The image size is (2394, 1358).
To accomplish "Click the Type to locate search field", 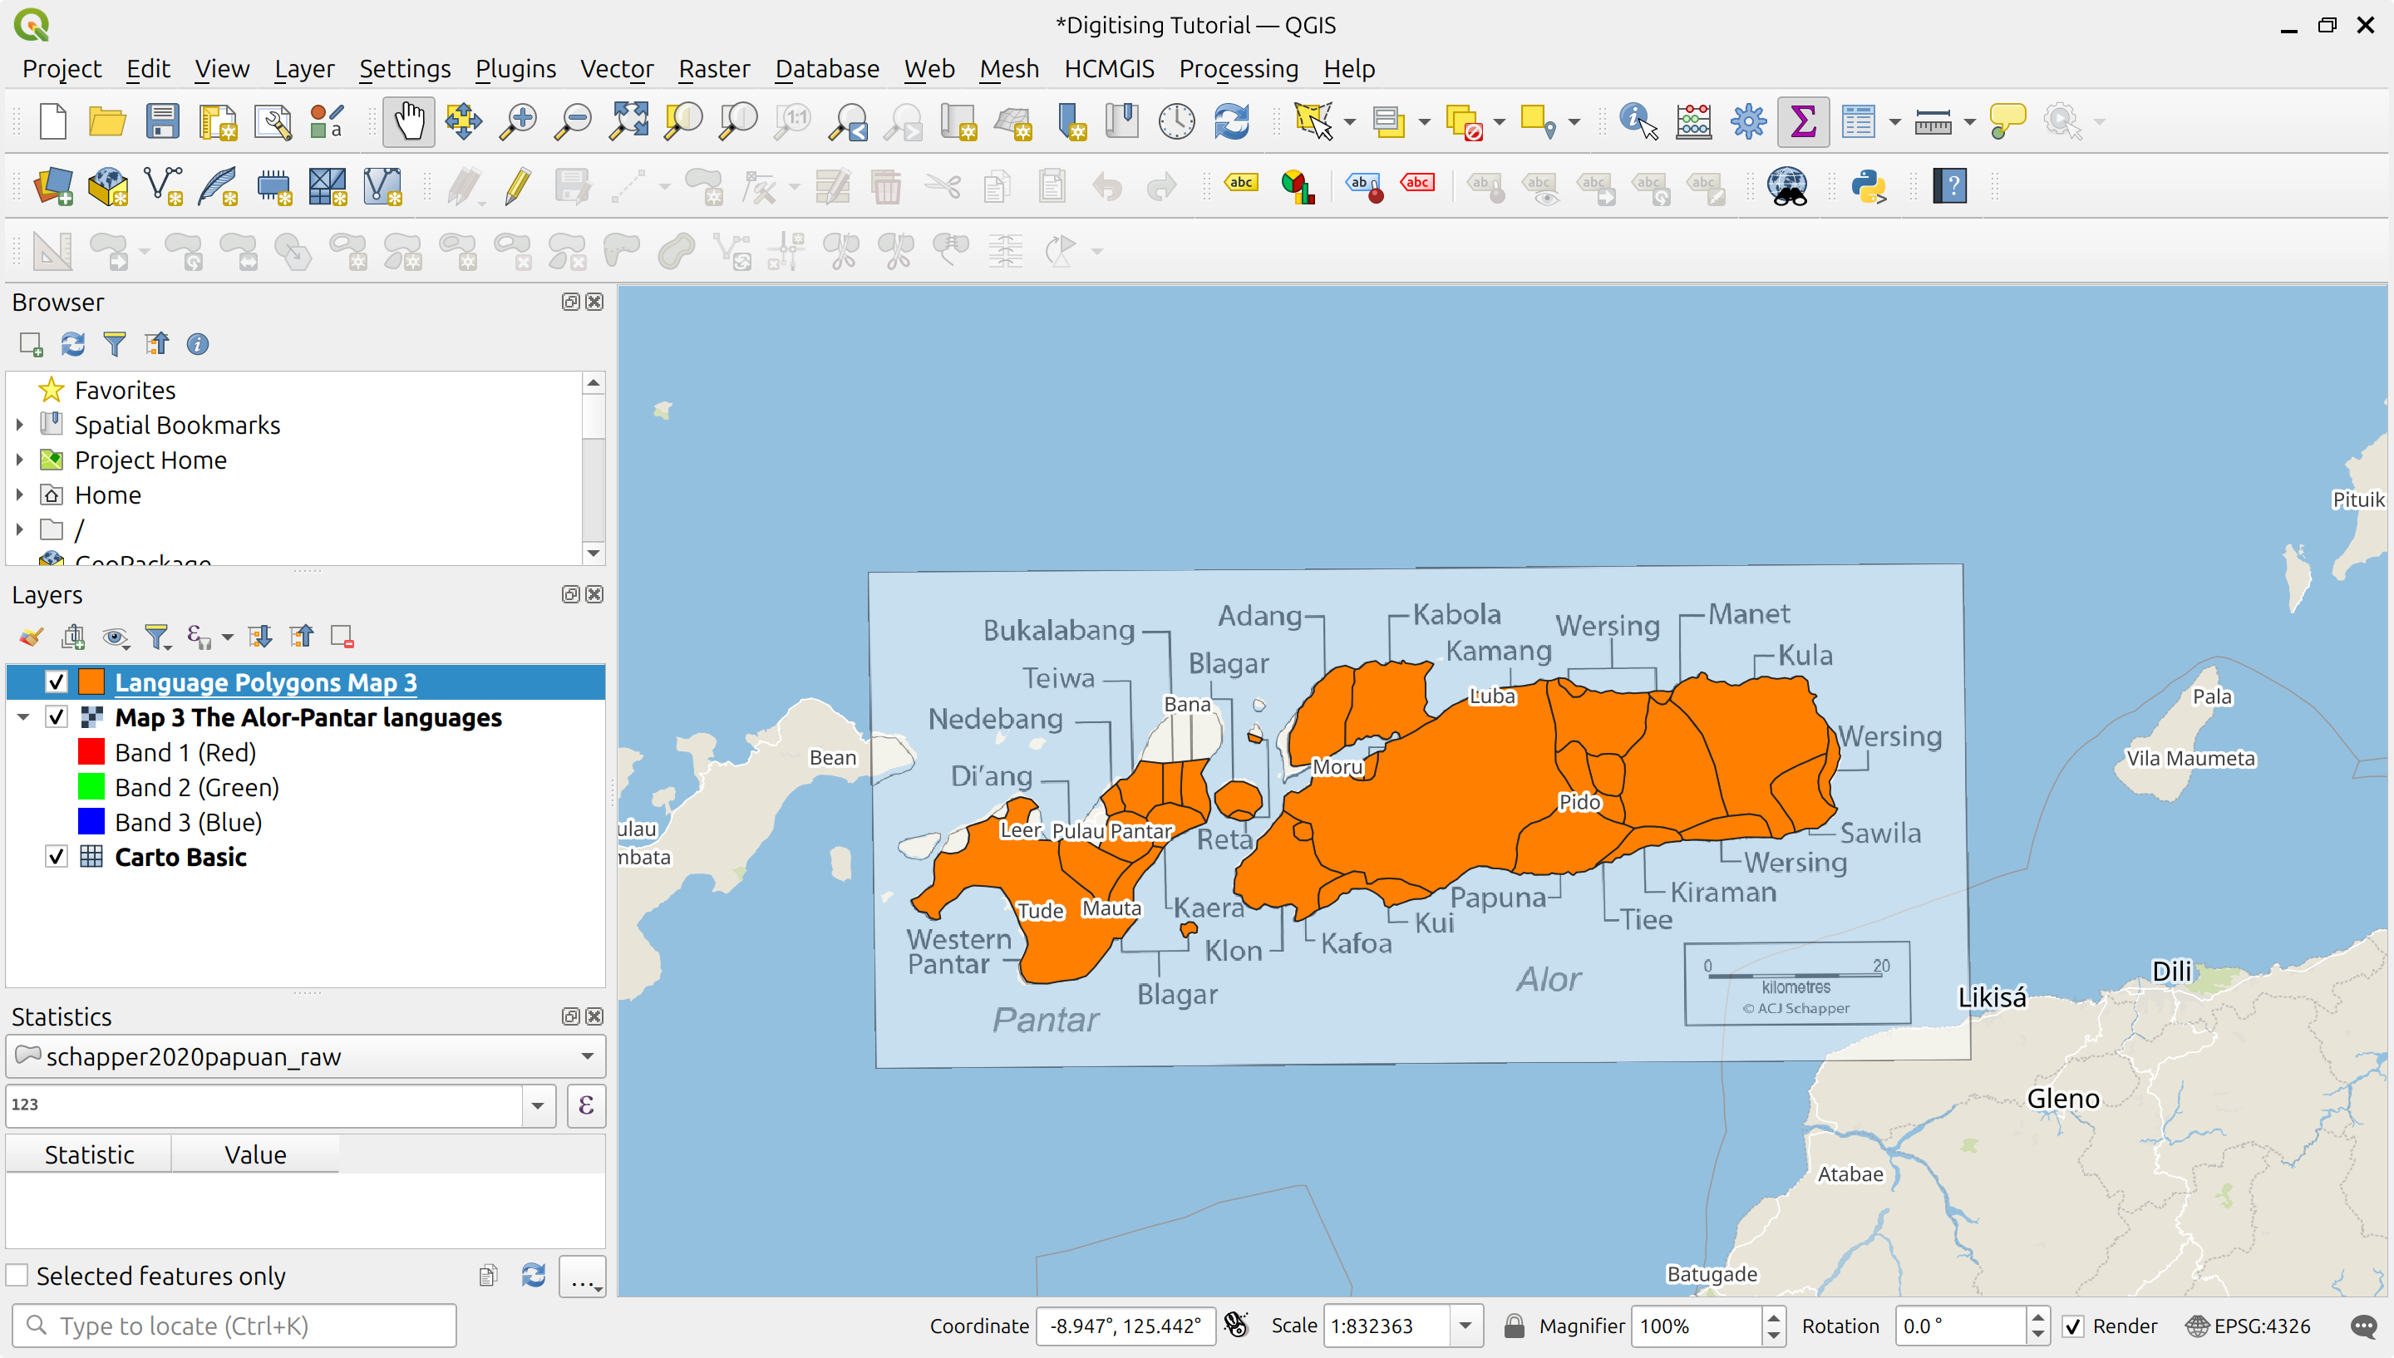I will point(231,1326).
